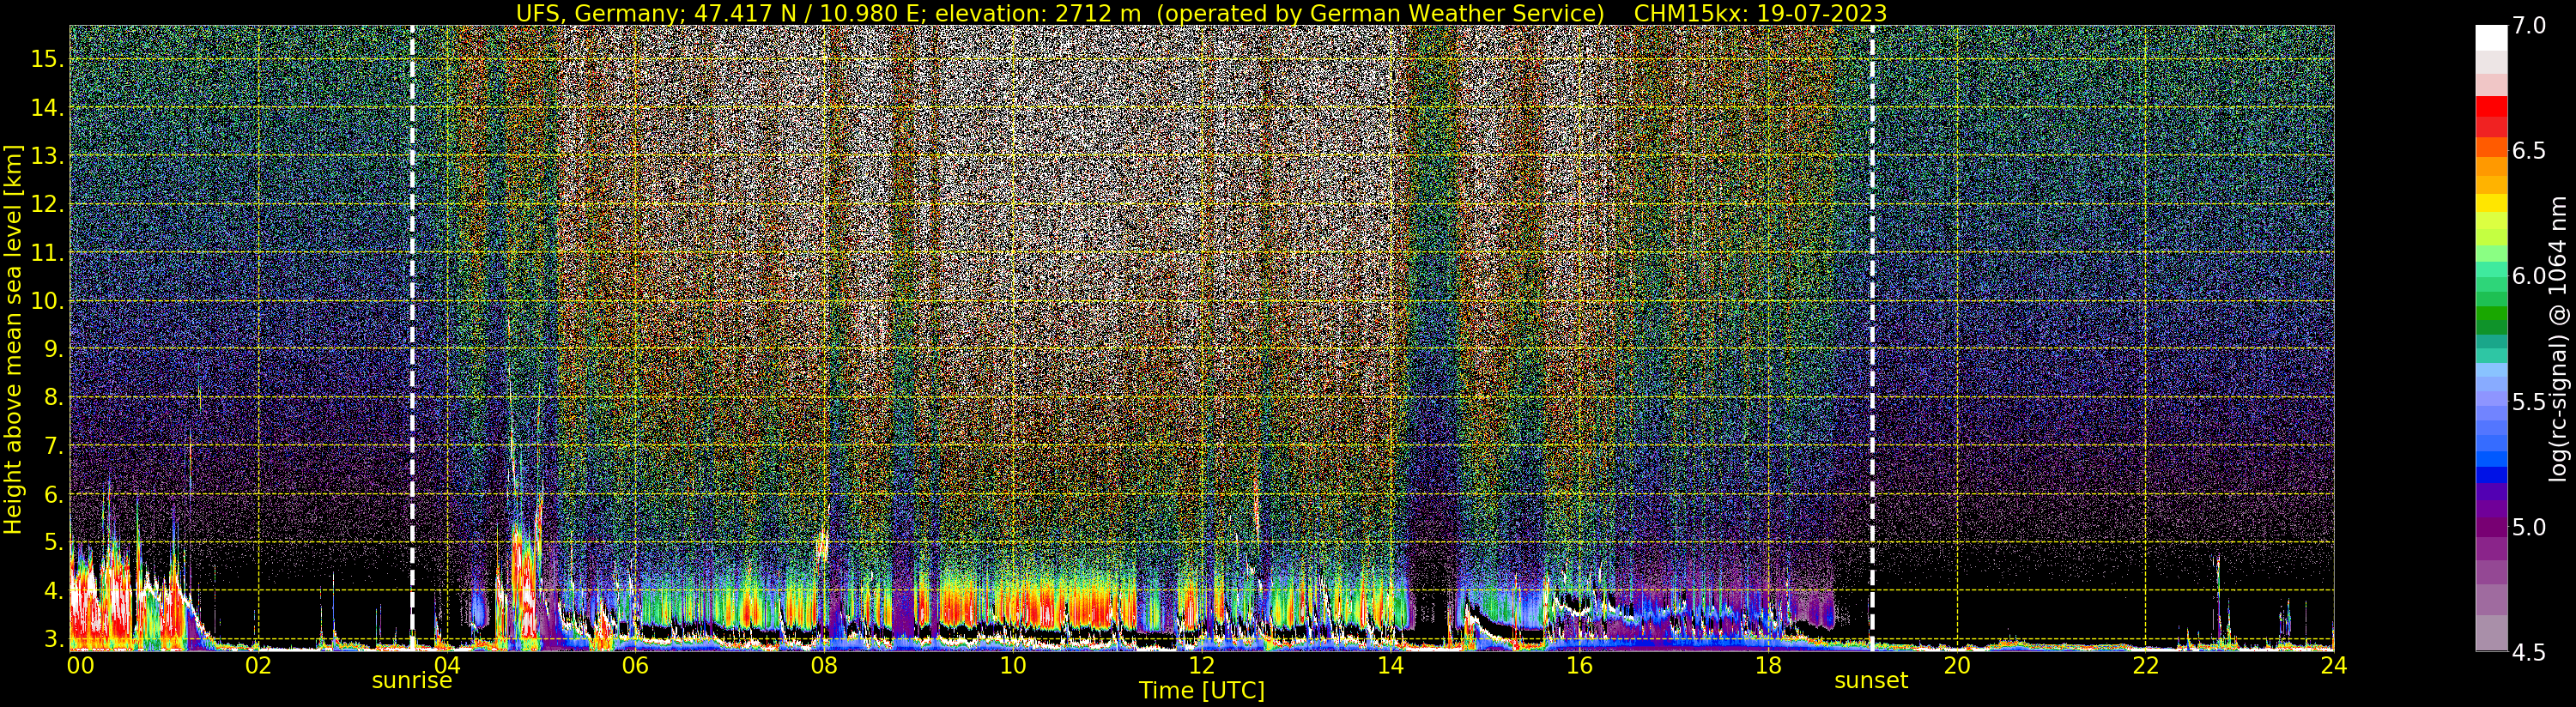This screenshot has height=707, width=2576.
Task: Click the time axis tick '14'
Action: coord(1390,665)
